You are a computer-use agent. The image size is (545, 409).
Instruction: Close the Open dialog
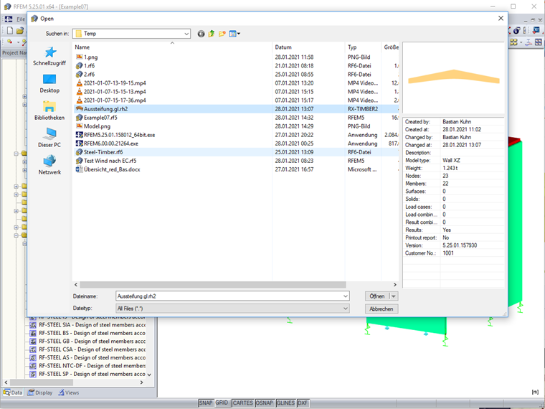coord(501,19)
